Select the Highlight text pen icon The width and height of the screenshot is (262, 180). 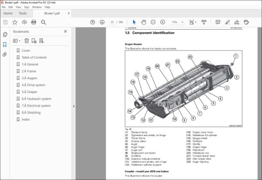pos(228,22)
